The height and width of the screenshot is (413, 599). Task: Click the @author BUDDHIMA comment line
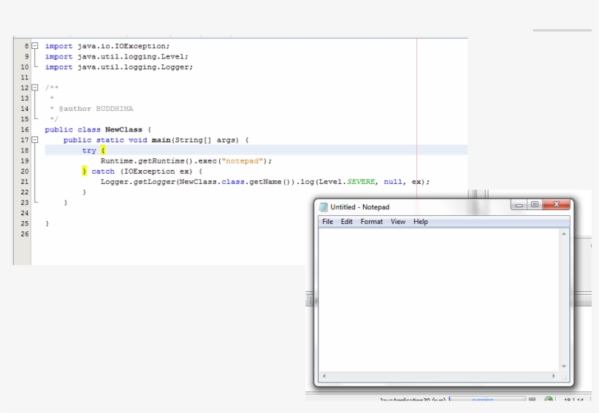point(92,109)
